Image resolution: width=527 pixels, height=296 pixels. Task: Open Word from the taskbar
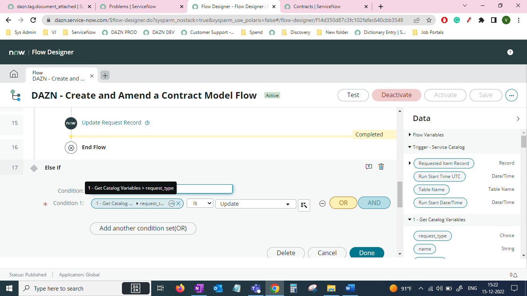(350, 288)
